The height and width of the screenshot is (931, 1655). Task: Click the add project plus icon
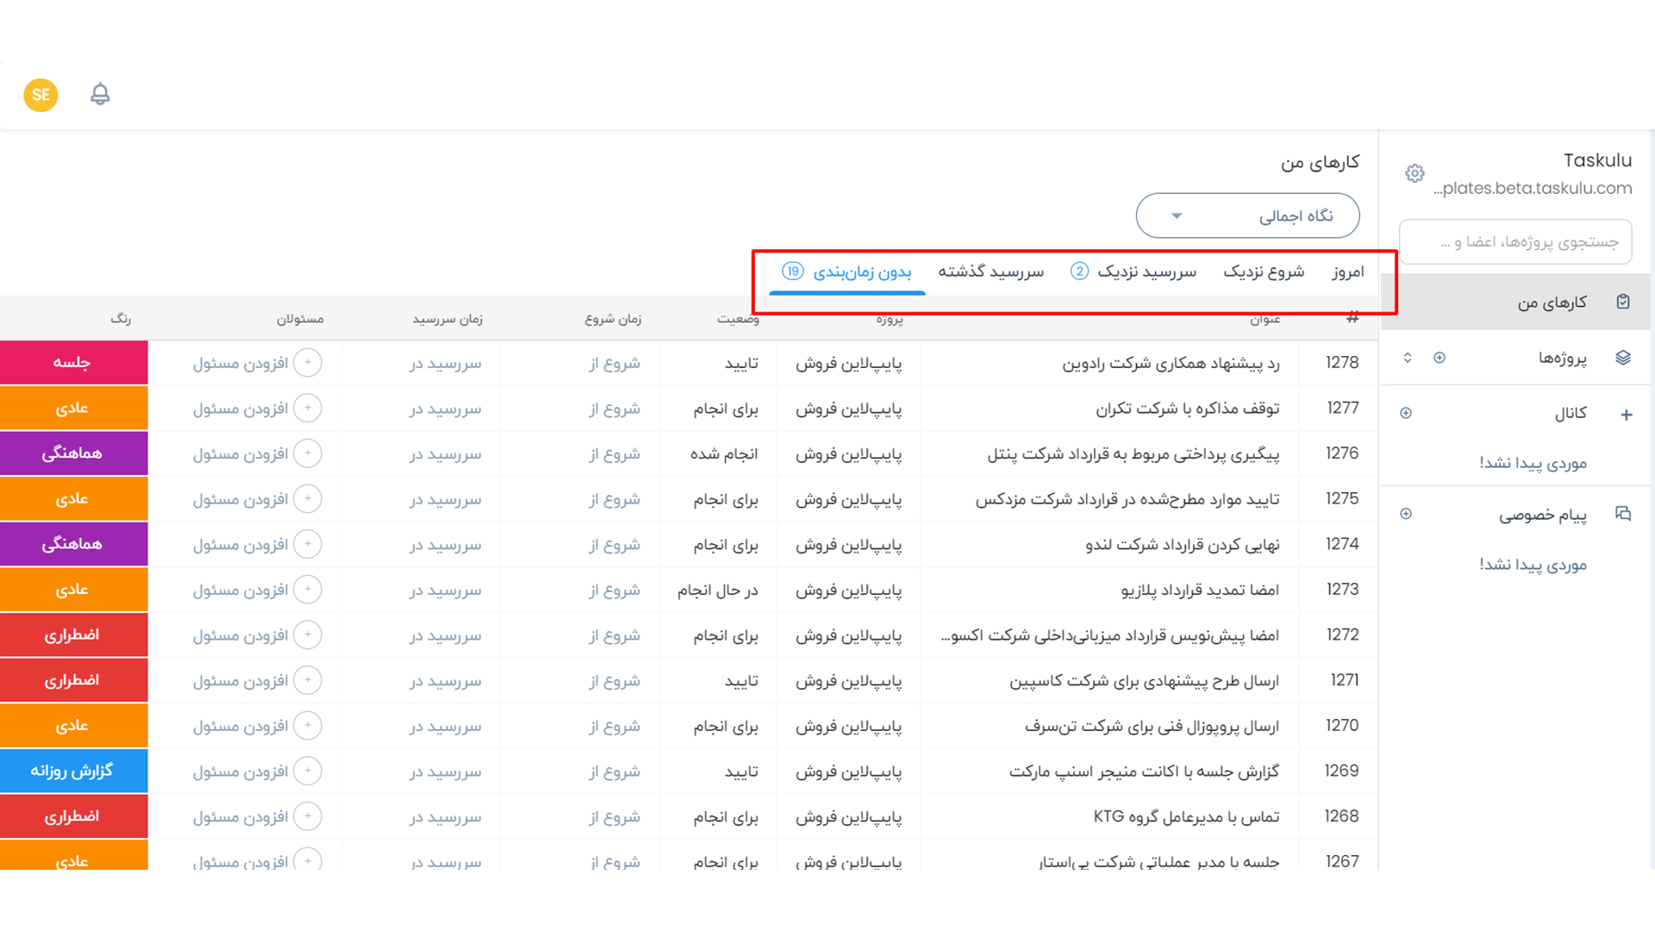1440,358
